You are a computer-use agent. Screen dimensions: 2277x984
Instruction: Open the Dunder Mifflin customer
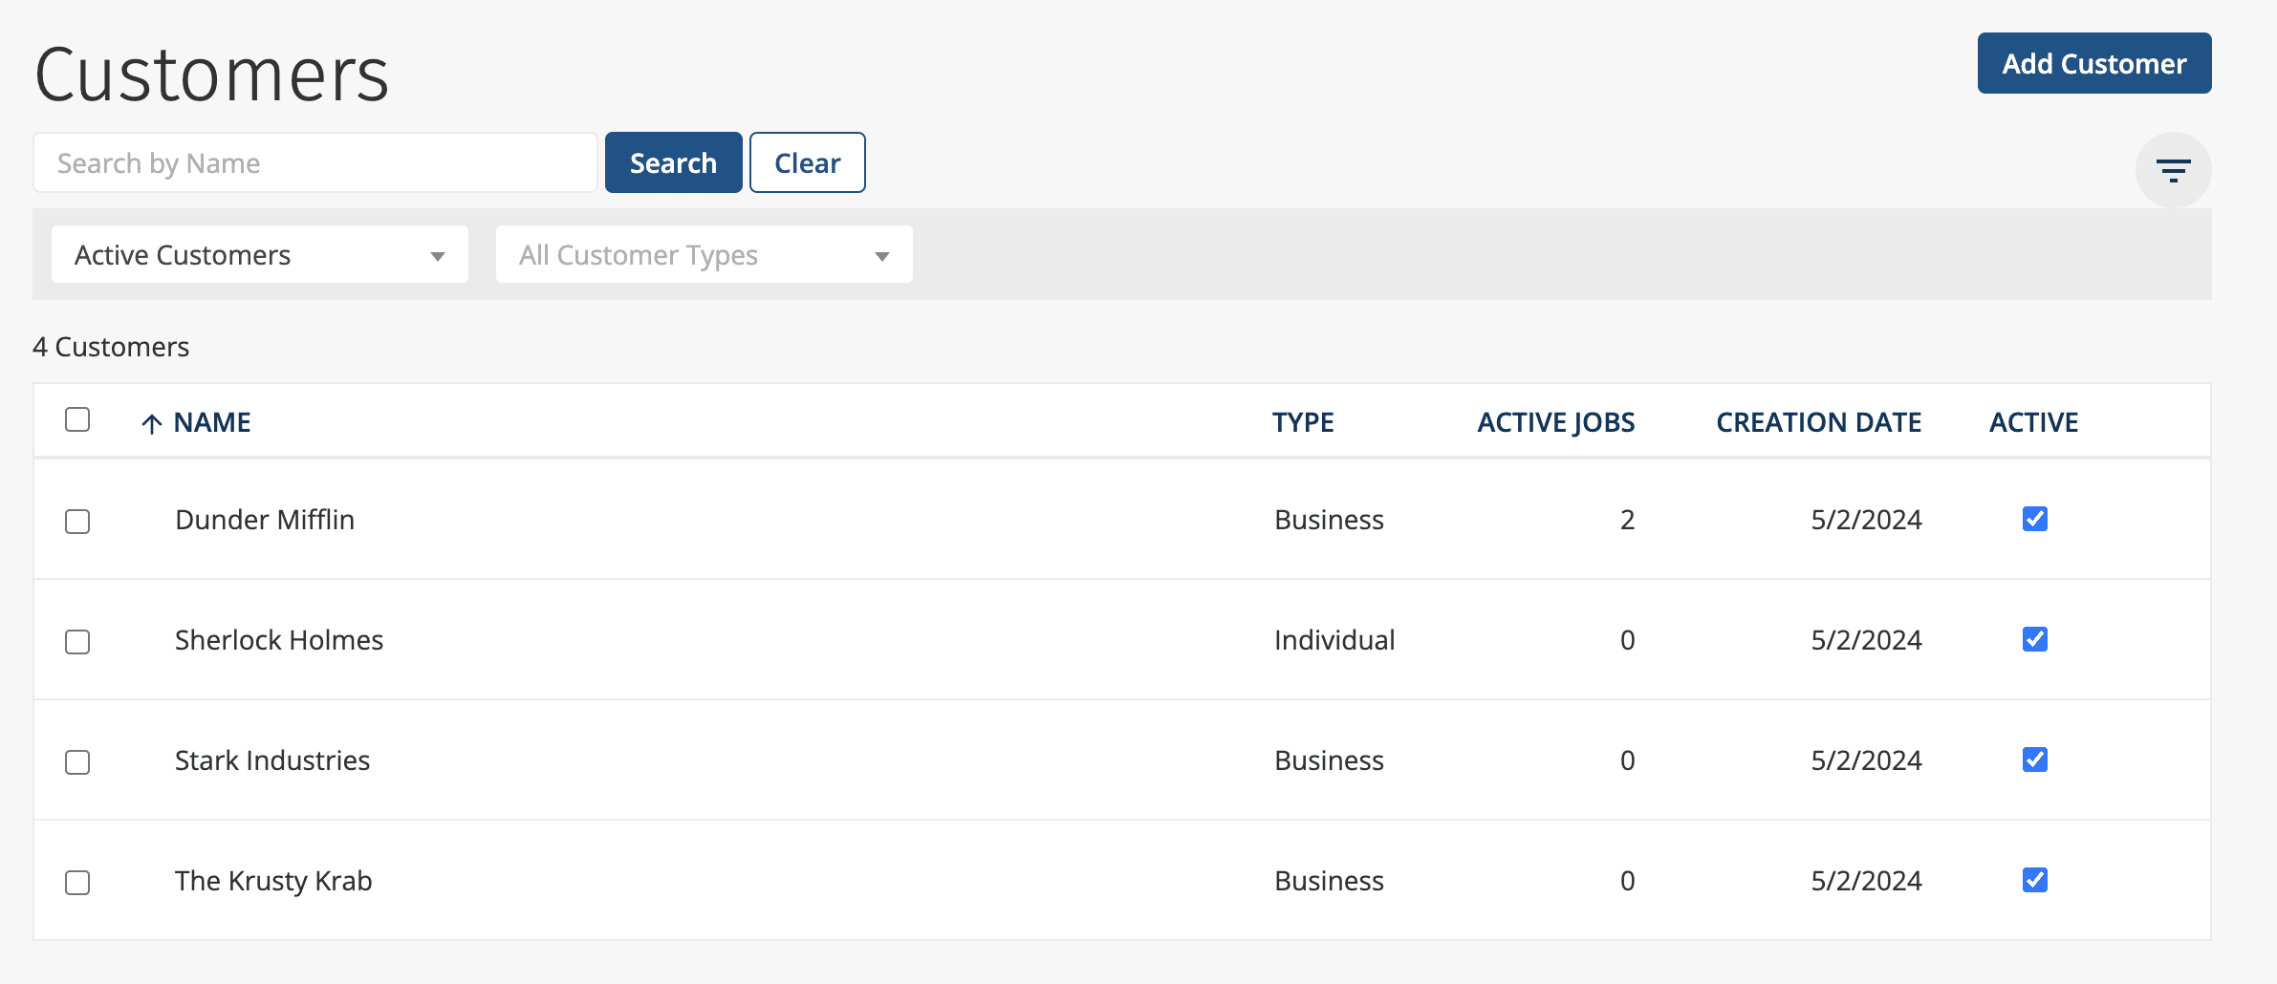click(x=265, y=520)
